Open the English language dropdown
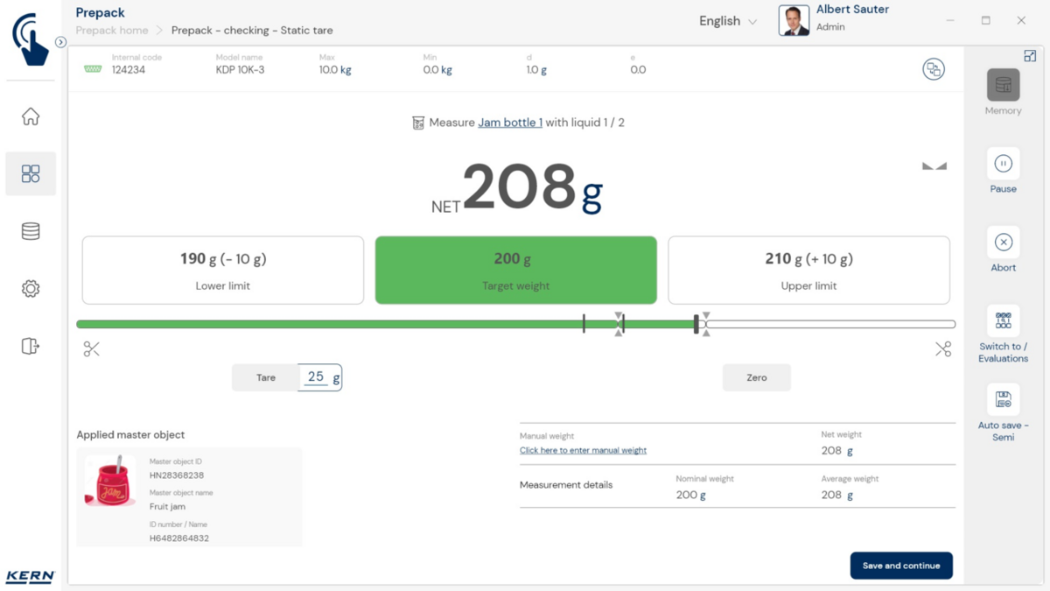The image size is (1050, 591). [x=727, y=21]
